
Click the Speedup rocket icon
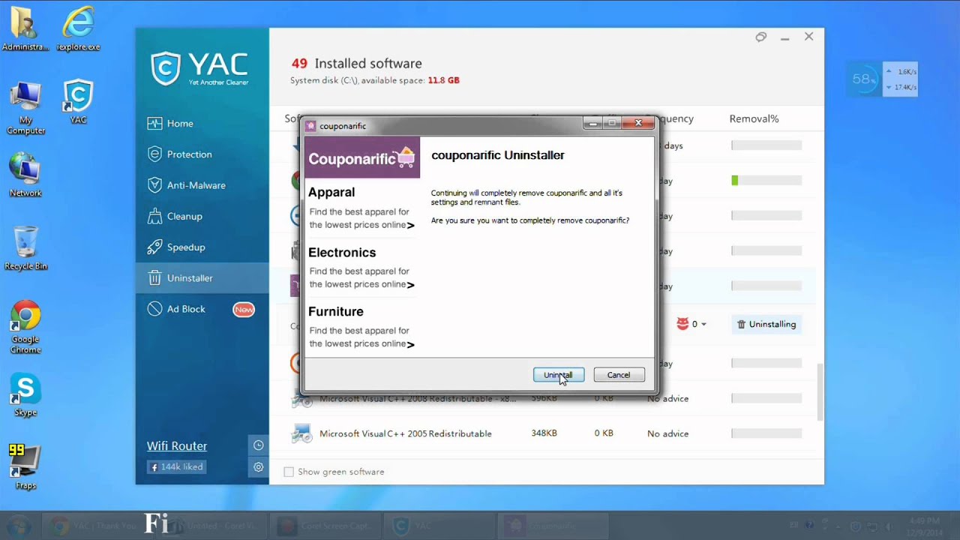click(x=154, y=247)
